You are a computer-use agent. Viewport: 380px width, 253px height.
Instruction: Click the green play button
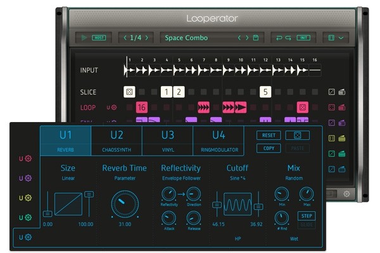(84, 37)
